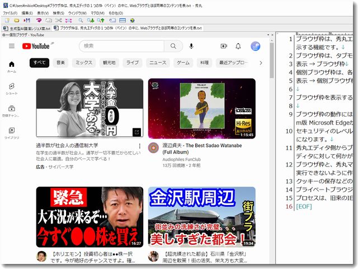
Task: Open YouTube notifications bell
Action: pos(238,46)
